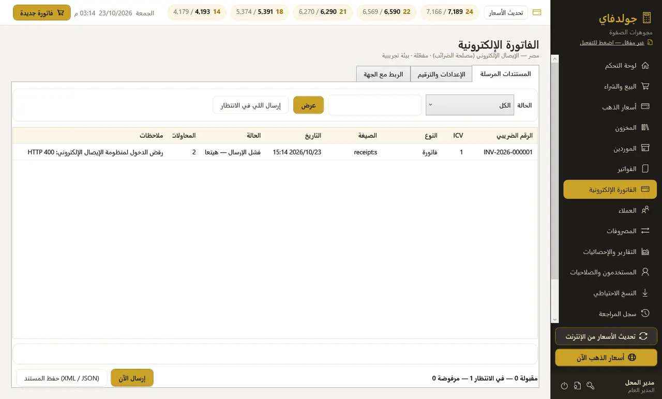Click the 22 karat price pill 6,590
The height and width of the screenshot is (399, 662).
(387, 12)
